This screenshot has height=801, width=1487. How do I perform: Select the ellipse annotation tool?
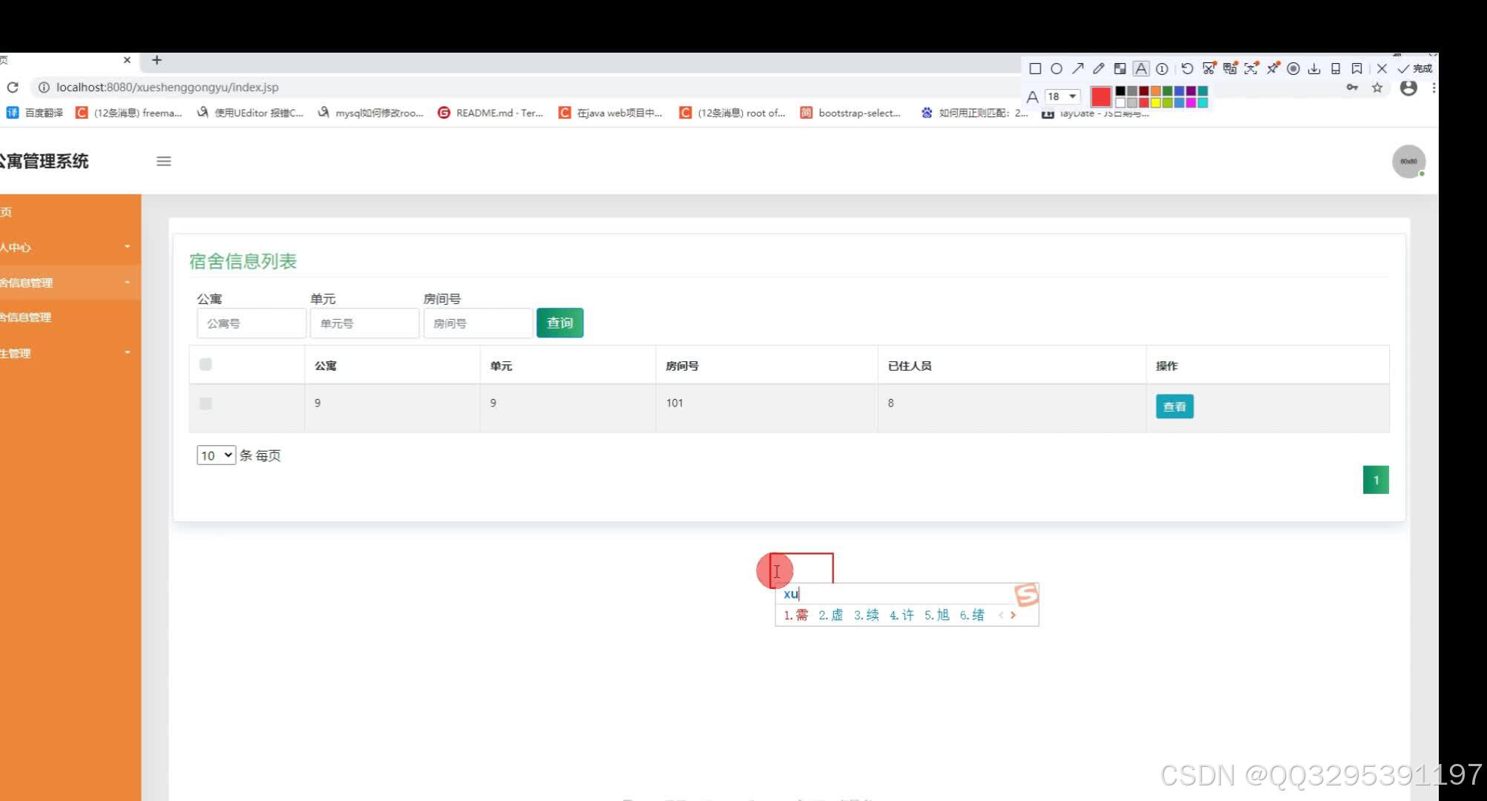[x=1057, y=69]
